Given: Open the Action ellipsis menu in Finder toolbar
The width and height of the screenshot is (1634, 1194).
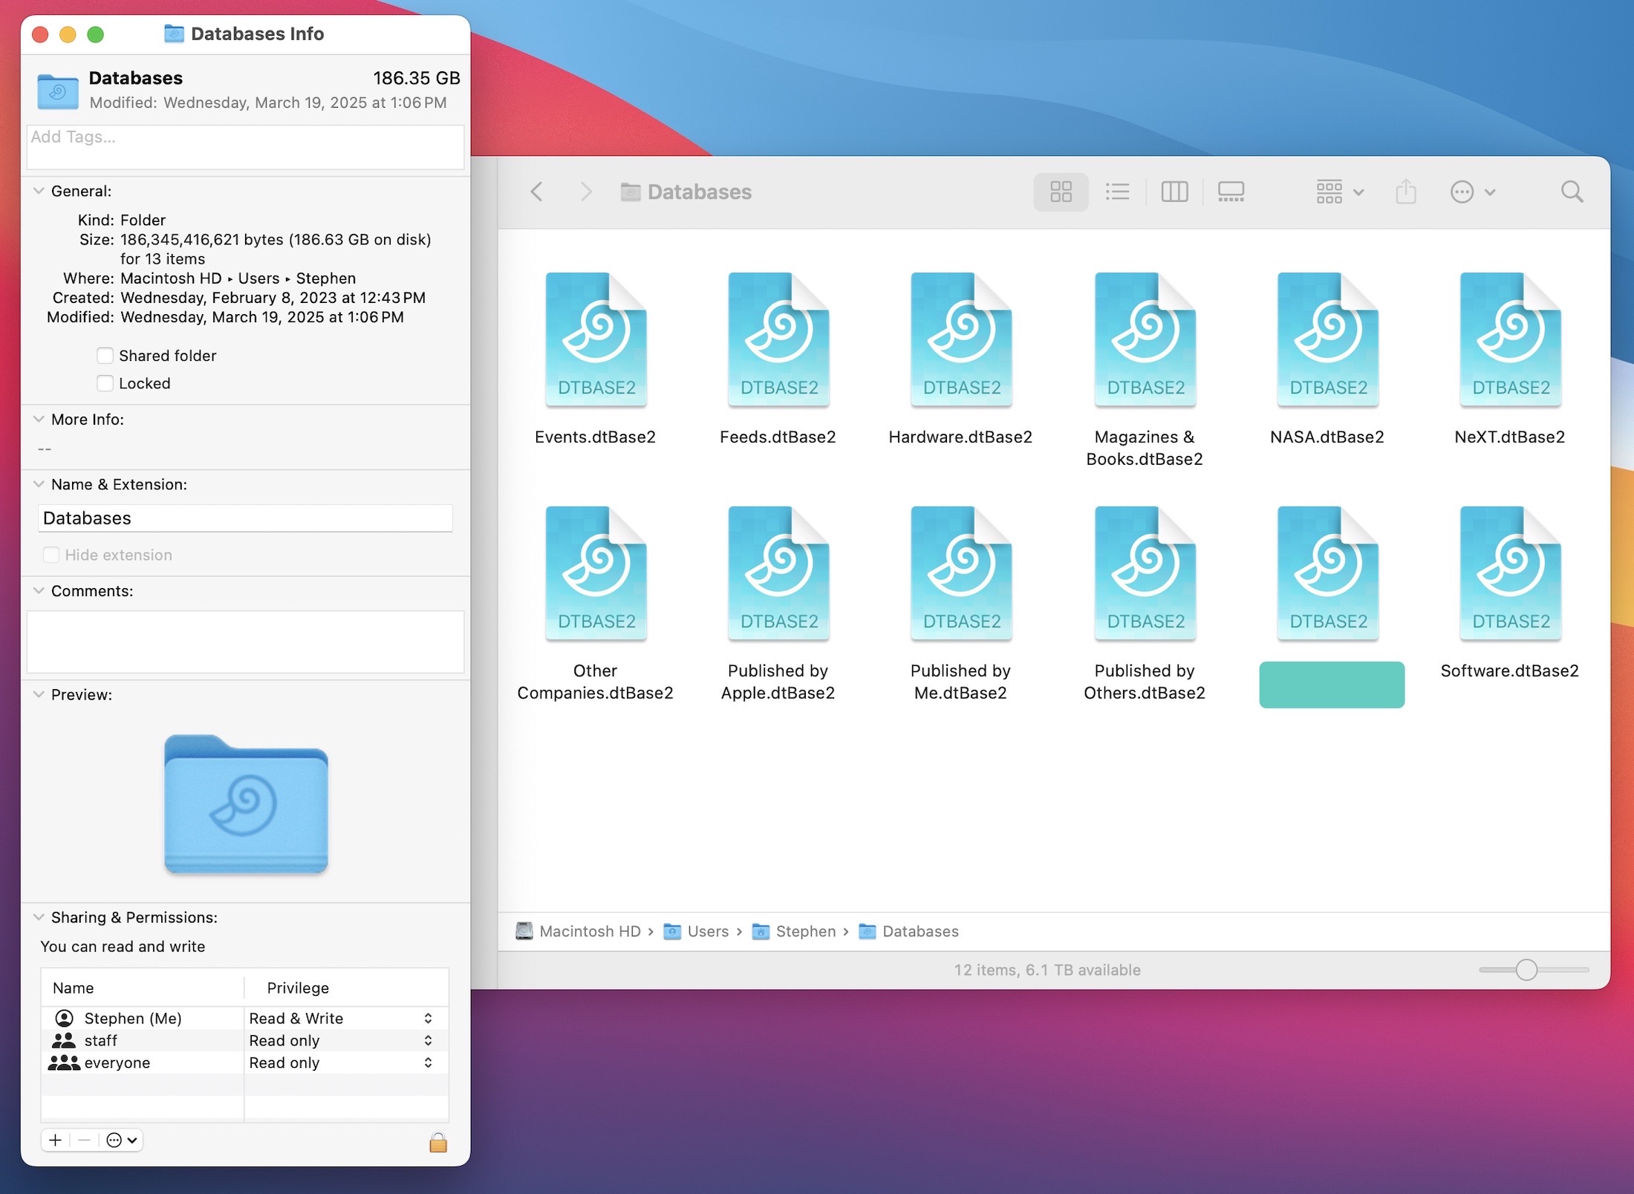Looking at the screenshot, I should (x=1472, y=192).
